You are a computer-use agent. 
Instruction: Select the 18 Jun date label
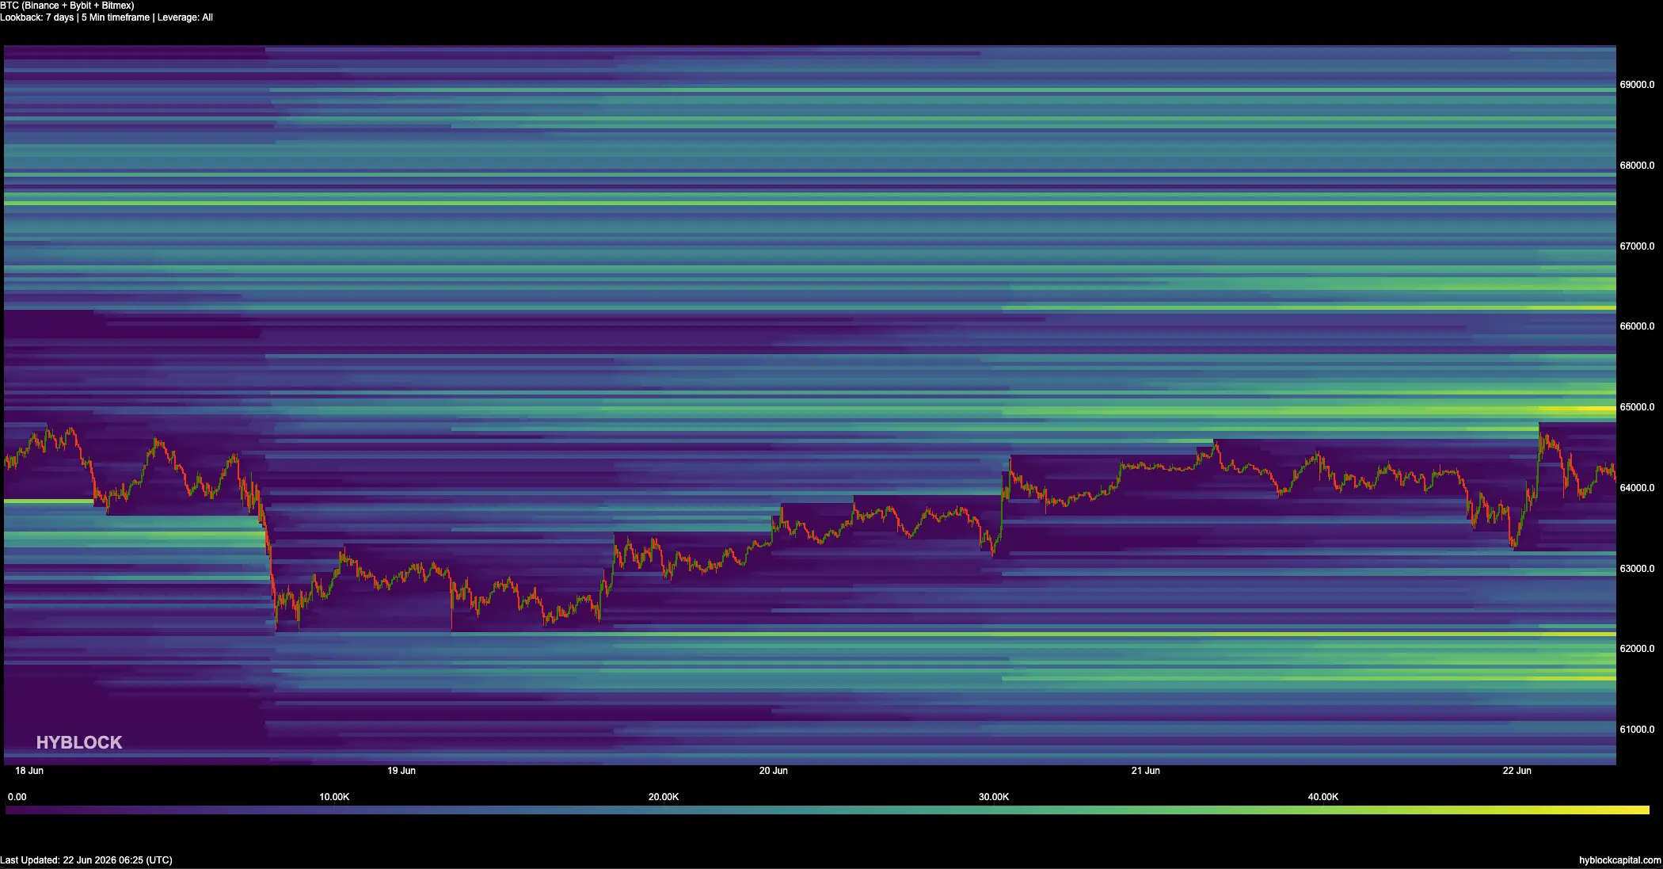(29, 771)
